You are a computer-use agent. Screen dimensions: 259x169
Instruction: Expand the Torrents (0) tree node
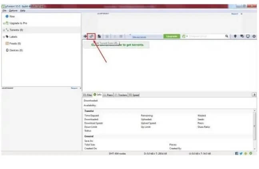[4, 30]
